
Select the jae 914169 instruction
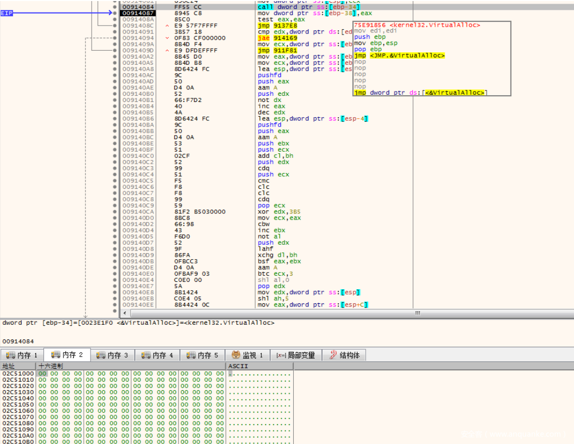click(x=277, y=38)
